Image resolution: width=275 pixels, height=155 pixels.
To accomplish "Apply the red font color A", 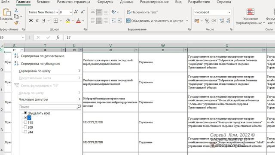I will point(78,21).
